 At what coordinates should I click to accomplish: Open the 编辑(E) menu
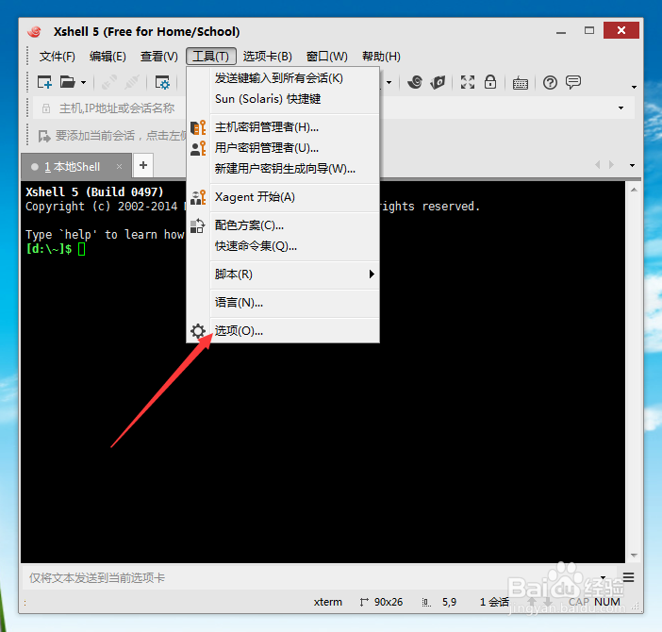pos(108,57)
